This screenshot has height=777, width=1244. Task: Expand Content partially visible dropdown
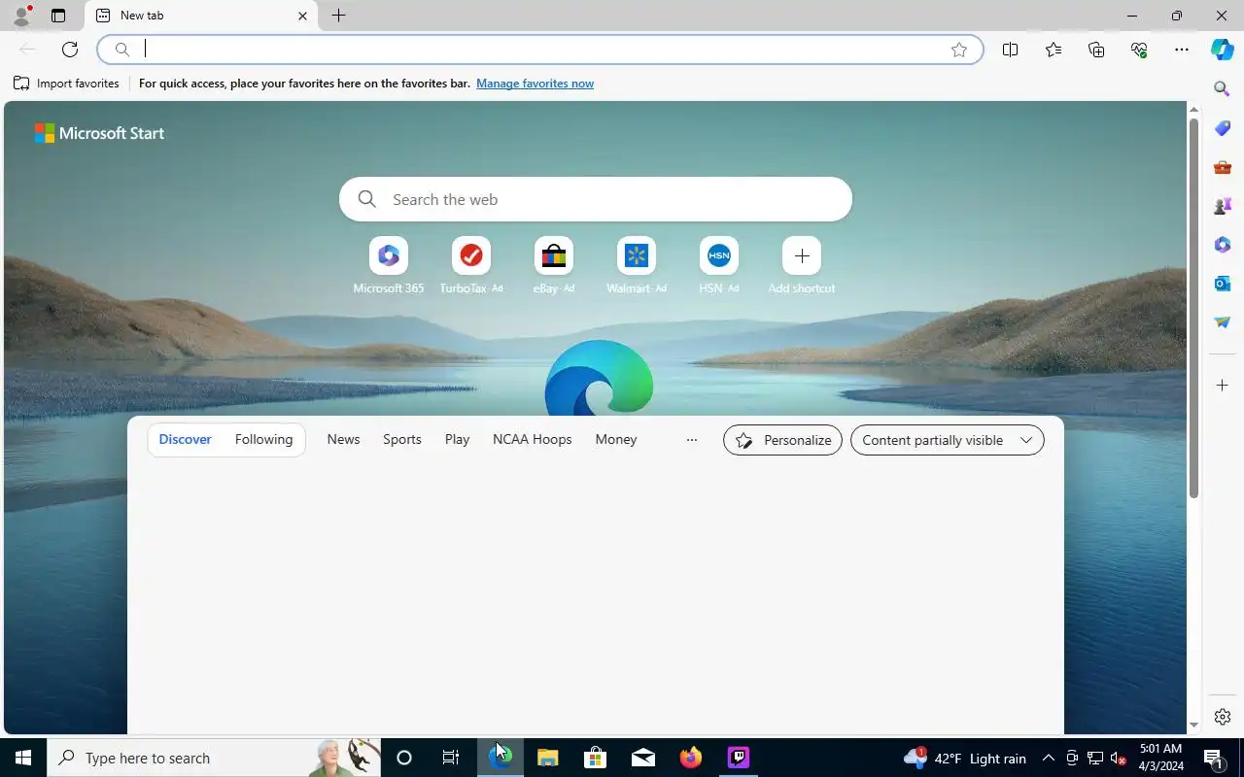948,440
